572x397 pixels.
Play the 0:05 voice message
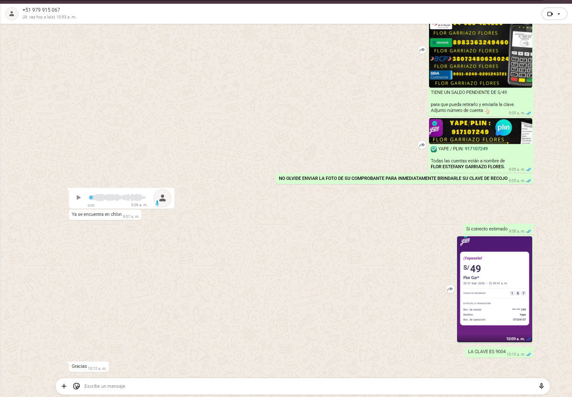point(79,197)
